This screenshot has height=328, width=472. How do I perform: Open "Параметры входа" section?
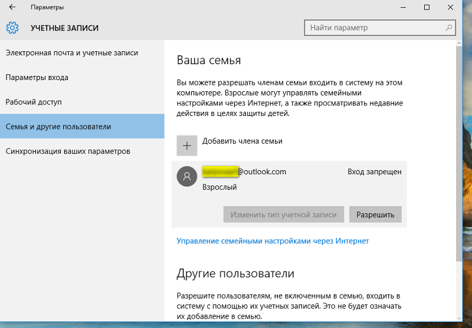pyautogui.click(x=82, y=78)
